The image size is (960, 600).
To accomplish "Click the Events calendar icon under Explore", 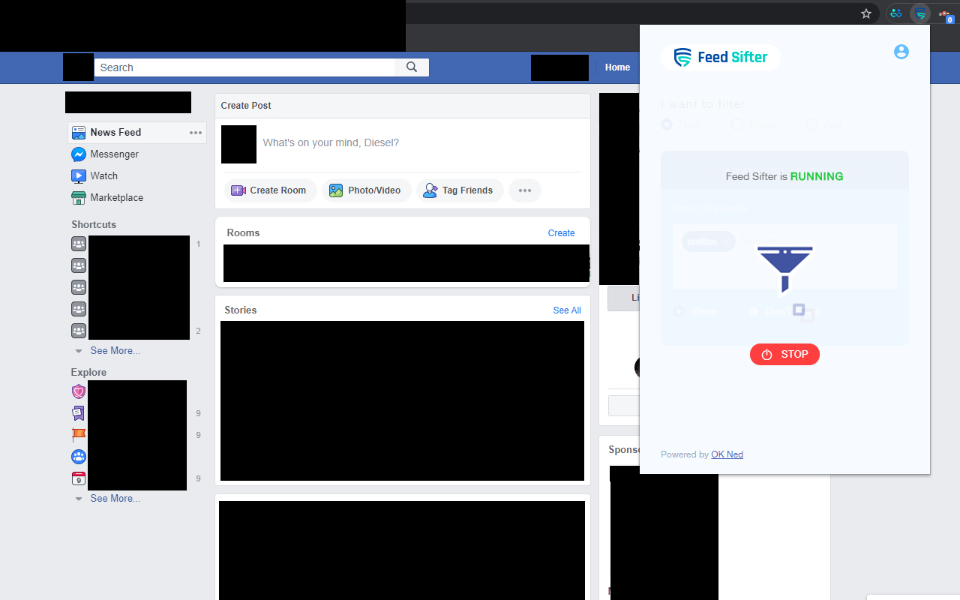I will 79,478.
